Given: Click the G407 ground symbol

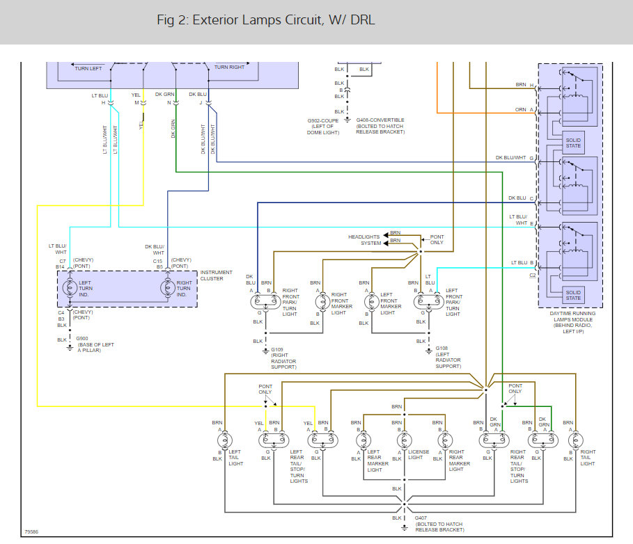Looking at the screenshot, I should [404, 527].
